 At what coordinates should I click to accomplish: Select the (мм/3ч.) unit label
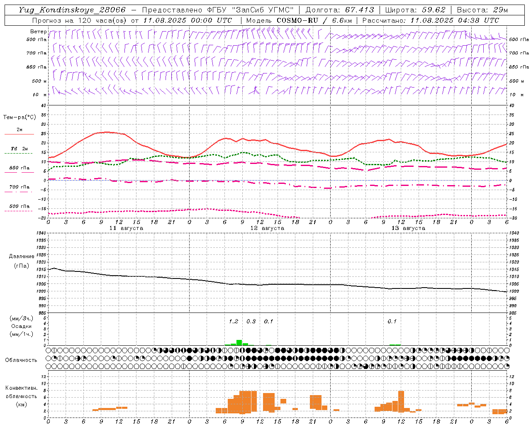coord(21,318)
